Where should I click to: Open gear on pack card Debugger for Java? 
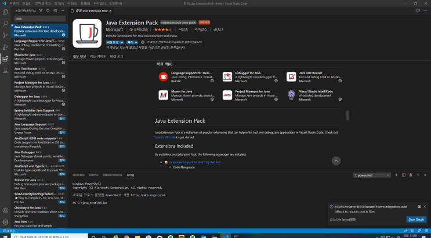click(276, 80)
